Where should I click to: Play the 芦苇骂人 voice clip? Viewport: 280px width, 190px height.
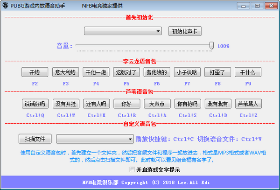[x=248, y=104]
